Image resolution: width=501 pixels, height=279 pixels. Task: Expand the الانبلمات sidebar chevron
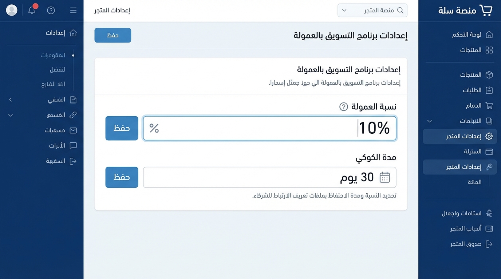click(x=430, y=121)
